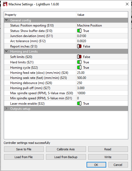Toggle Status: Show buffer data switch

[x=79, y=31]
